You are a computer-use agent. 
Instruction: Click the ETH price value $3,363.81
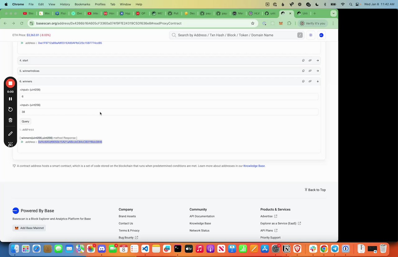tap(33, 35)
